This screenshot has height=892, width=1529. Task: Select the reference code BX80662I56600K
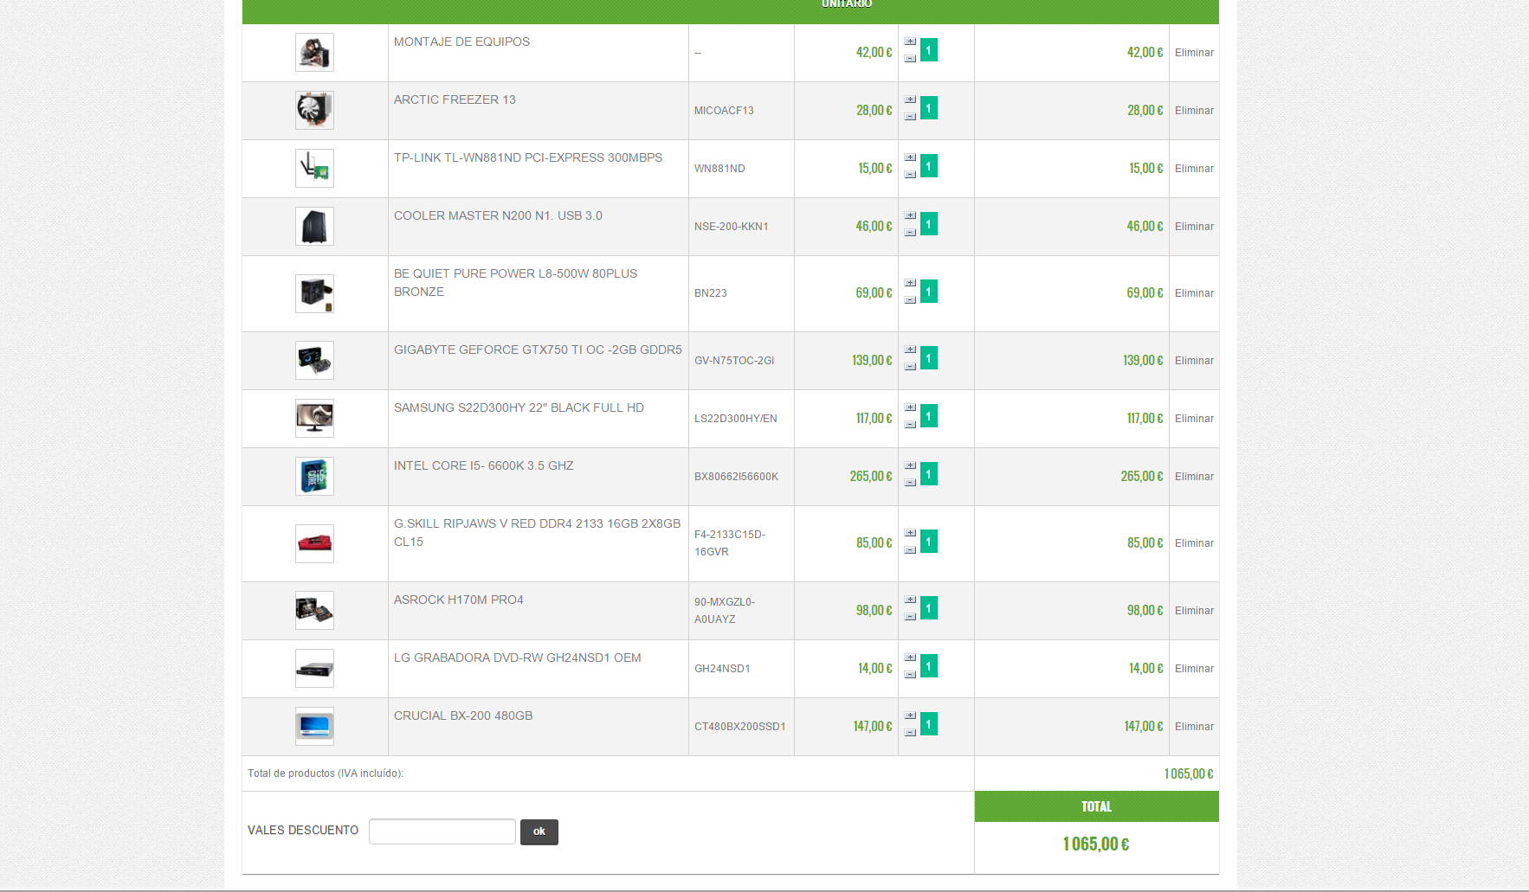(x=736, y=477)
